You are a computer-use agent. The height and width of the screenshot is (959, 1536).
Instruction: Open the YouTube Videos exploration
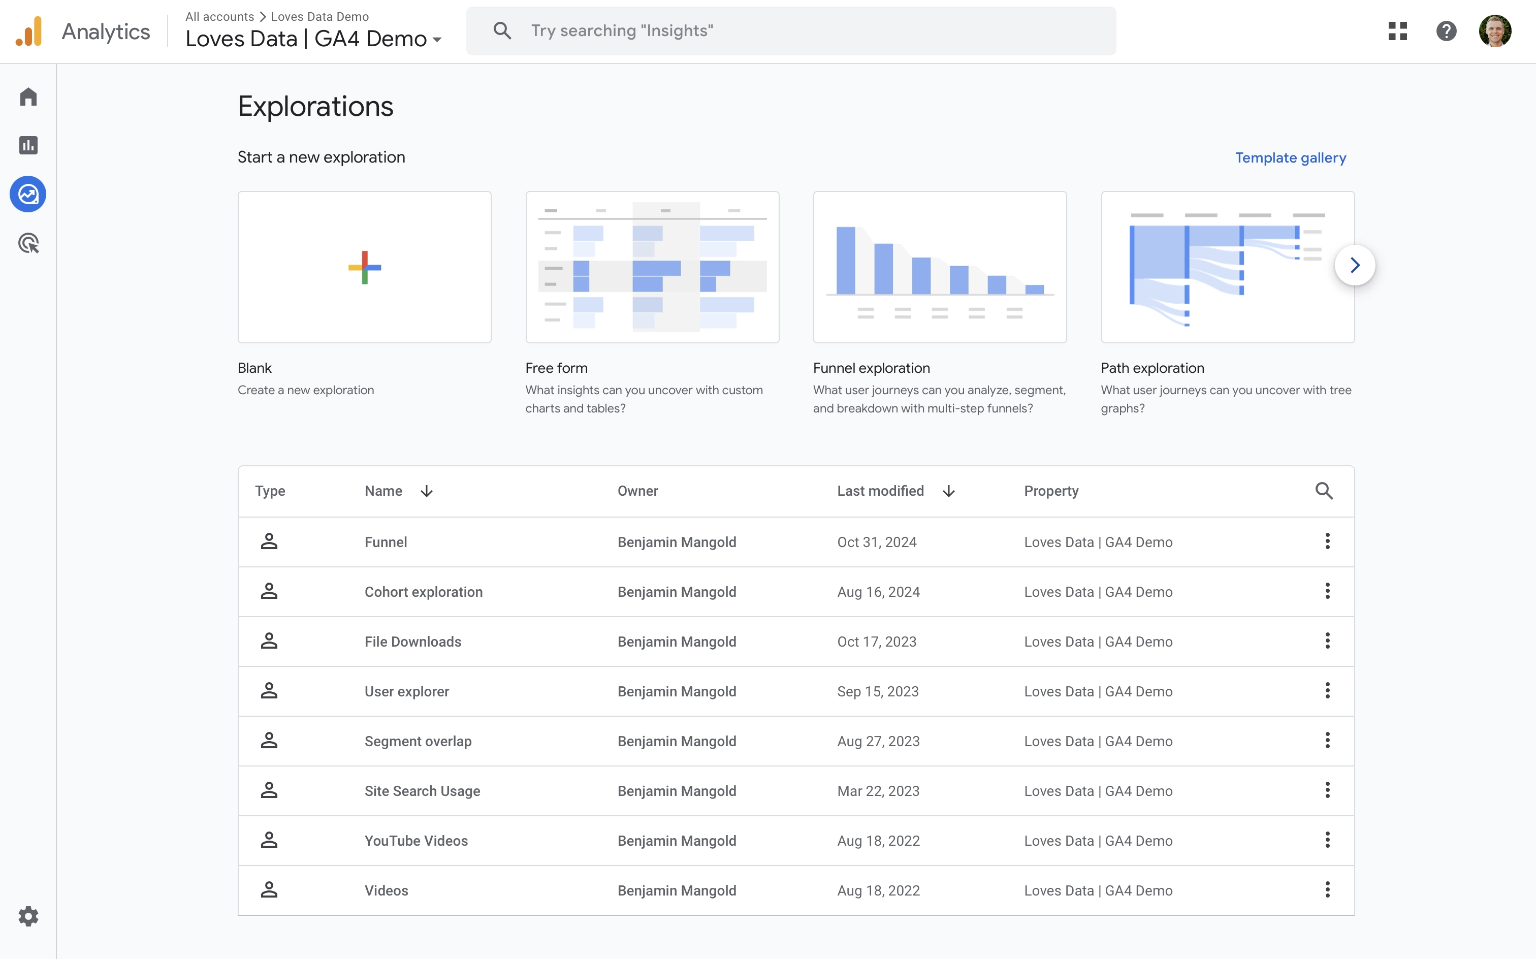click(x=416, y=840)
